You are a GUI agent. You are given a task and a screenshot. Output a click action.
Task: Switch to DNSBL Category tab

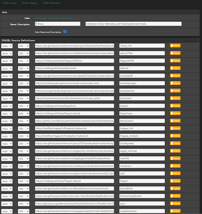(30, 3)
